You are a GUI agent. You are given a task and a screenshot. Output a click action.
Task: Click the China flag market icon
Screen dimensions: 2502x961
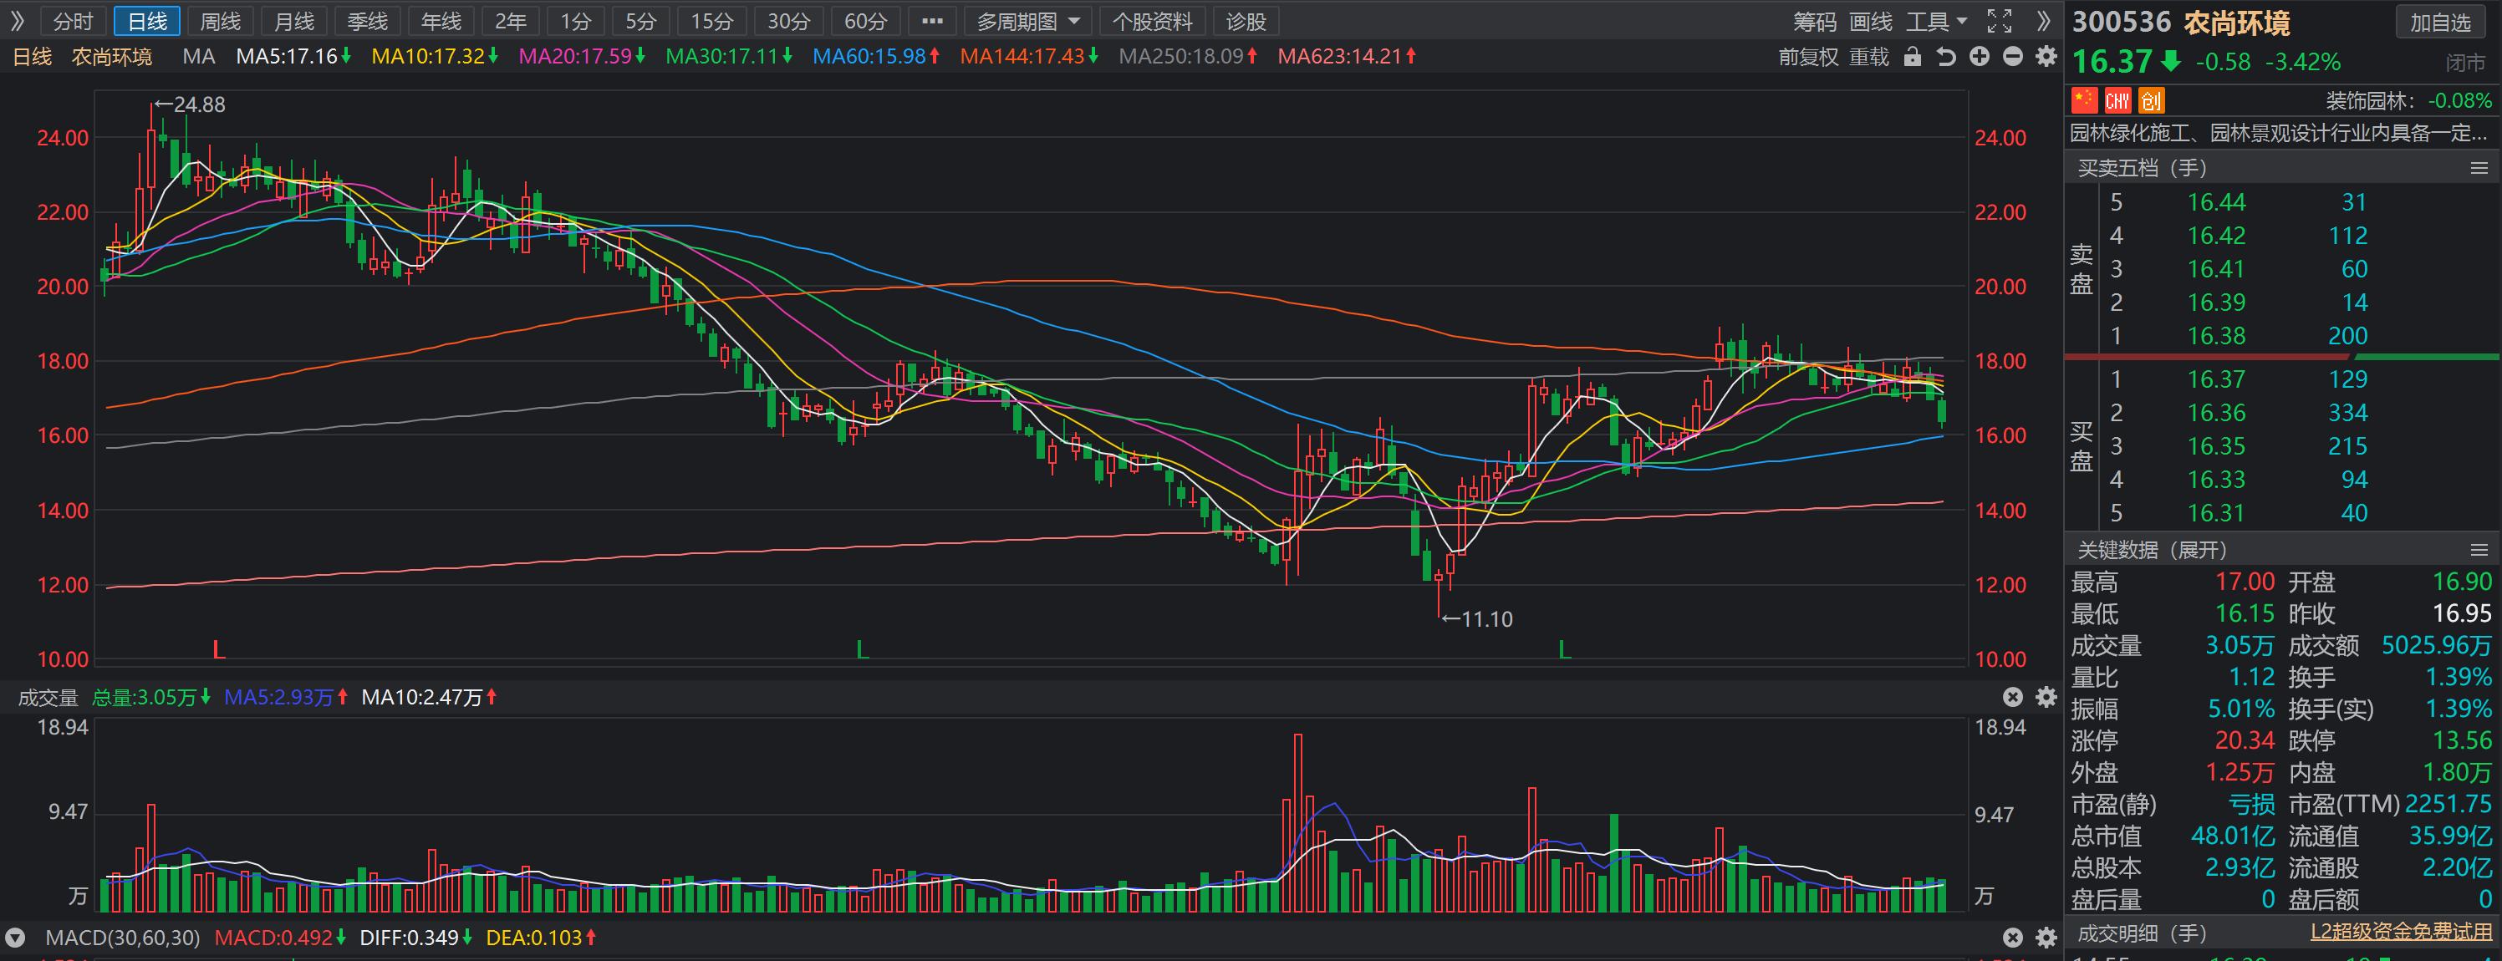[2084, 100]
